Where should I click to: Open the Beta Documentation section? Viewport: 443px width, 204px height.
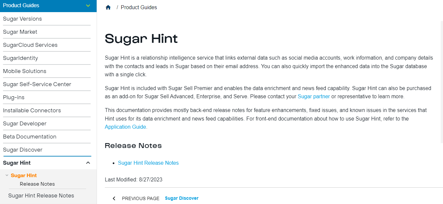point(30,137)
